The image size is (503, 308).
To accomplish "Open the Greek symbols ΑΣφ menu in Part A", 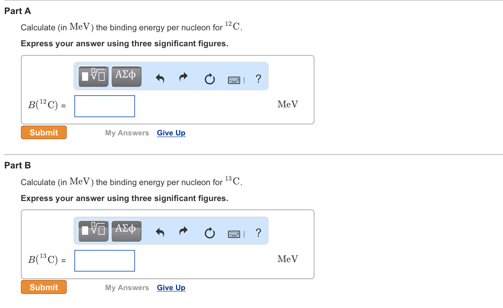I will tap(126, 76).
